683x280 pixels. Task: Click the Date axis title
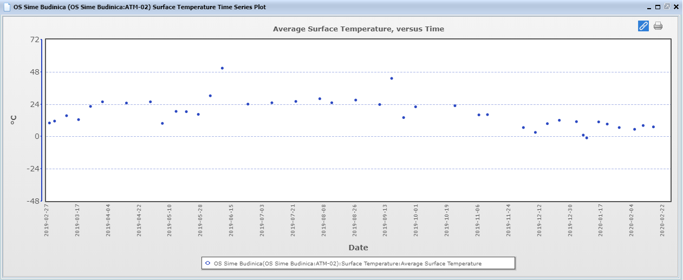click(x=358, y=248)
